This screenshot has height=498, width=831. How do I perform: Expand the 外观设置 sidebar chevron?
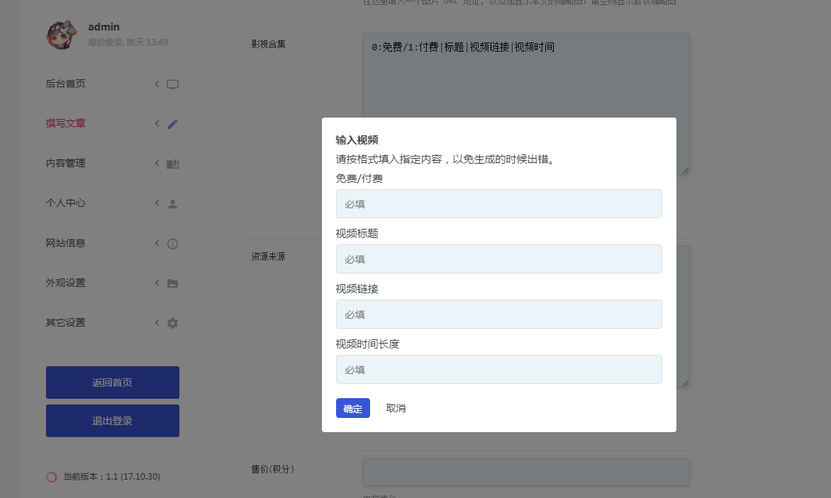[157, 283]
